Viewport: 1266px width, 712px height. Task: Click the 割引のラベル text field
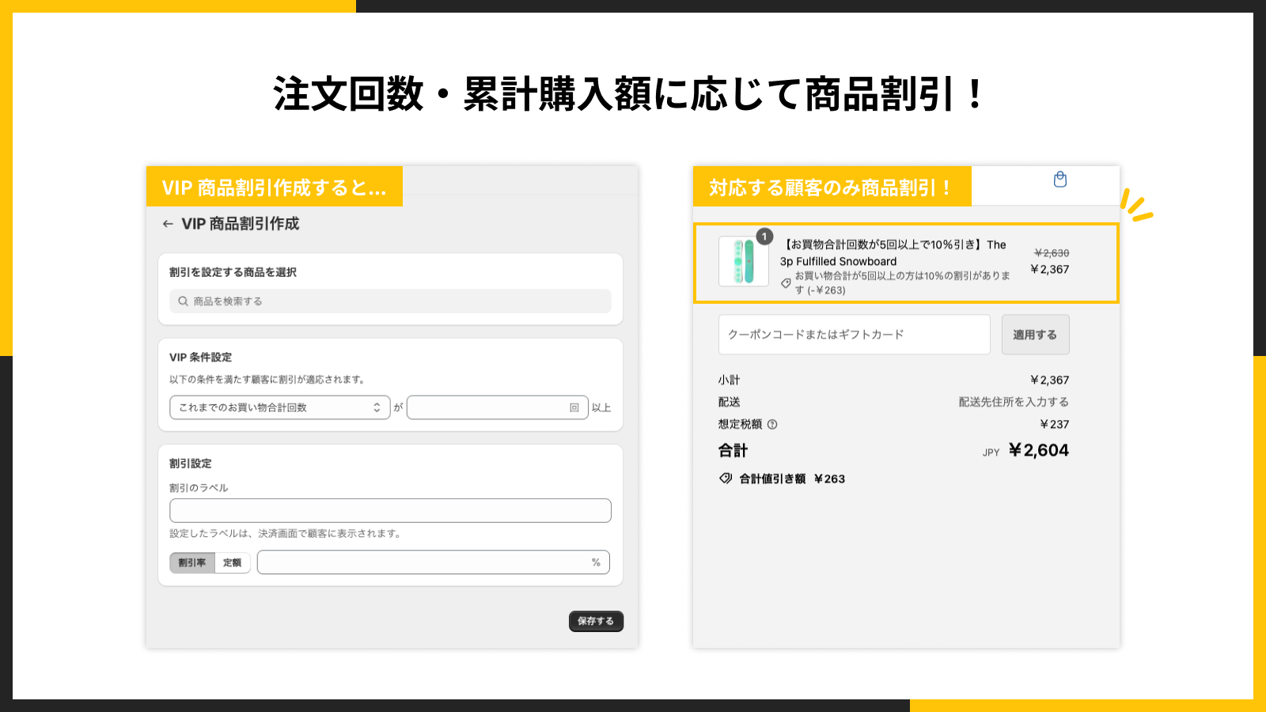[x=389, y=510]
